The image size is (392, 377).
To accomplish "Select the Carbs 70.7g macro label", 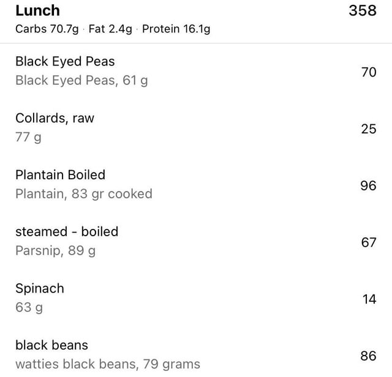I will click(47, 29).
